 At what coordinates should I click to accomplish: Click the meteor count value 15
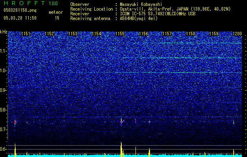[57, 18]
